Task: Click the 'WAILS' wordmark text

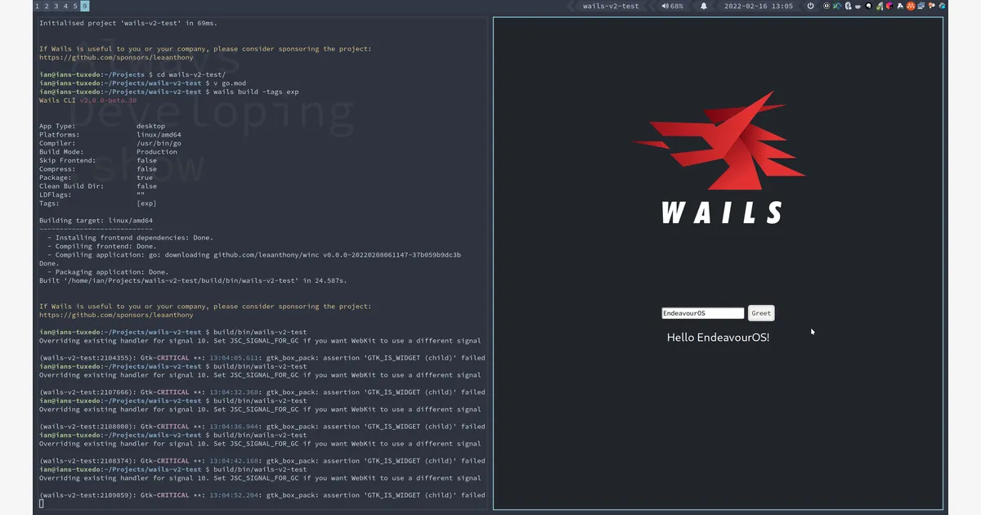Action: (722, 213)
